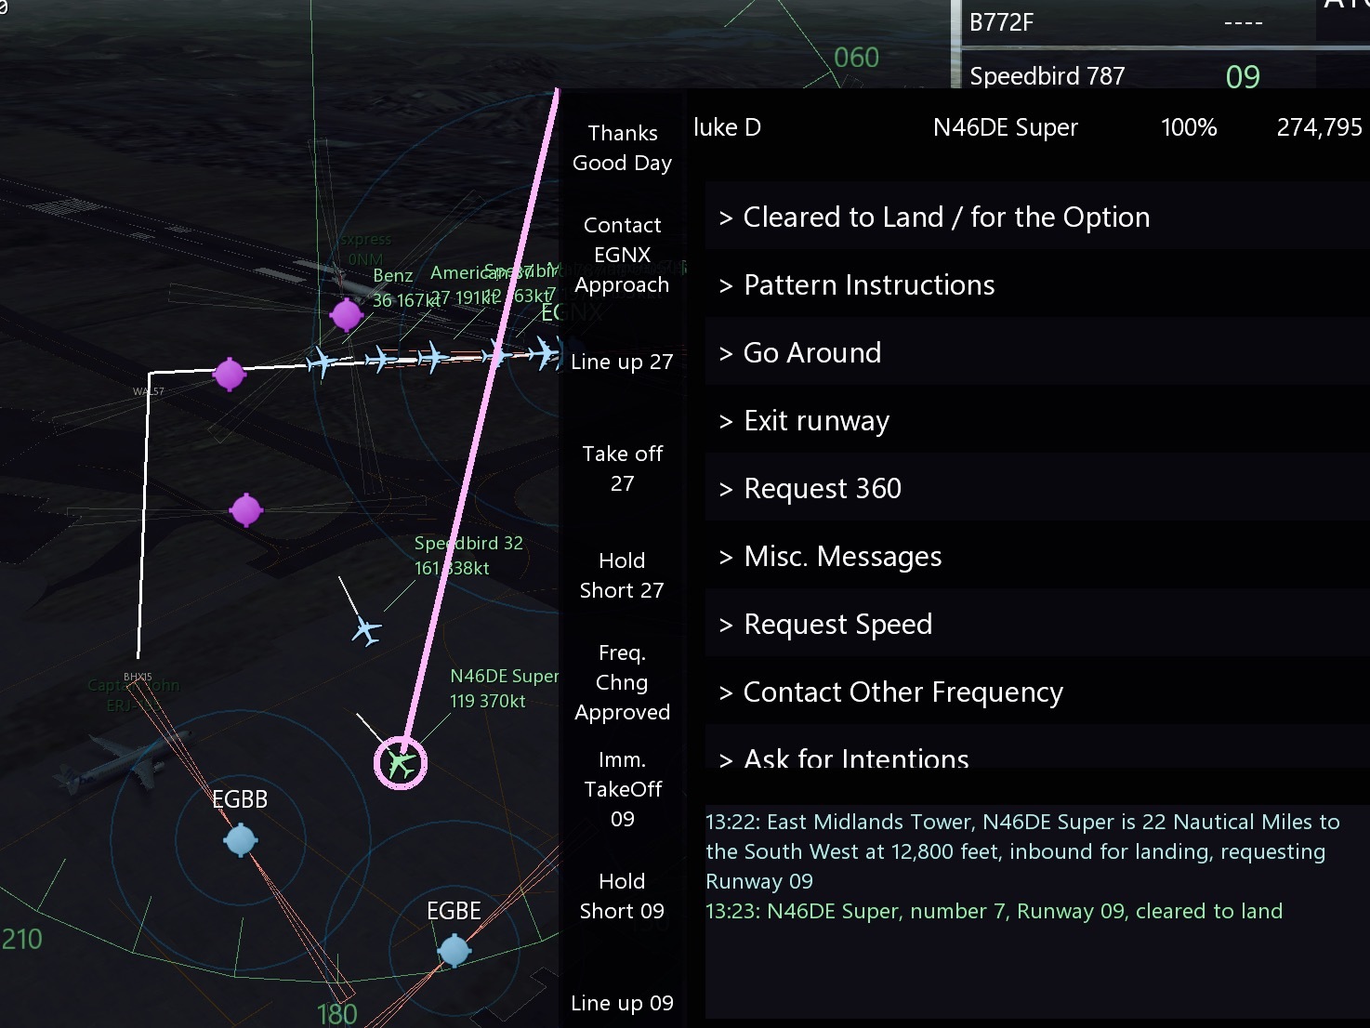Open the Contact Other Frequency menu
The image size is (1370, 1028).
tap(1037, 692)
